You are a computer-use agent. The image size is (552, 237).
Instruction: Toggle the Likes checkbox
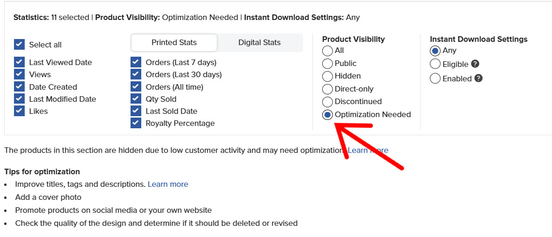(20, 111)
